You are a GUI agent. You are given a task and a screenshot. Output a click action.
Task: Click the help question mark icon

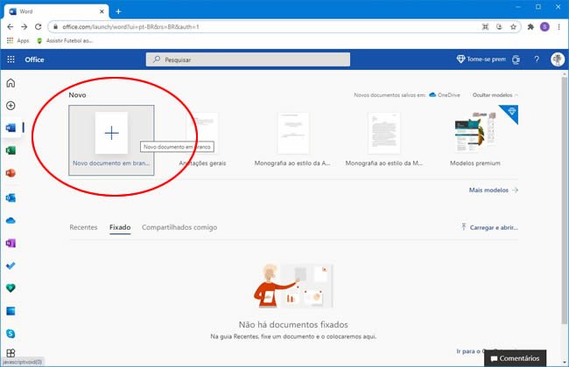coord(536,59)
